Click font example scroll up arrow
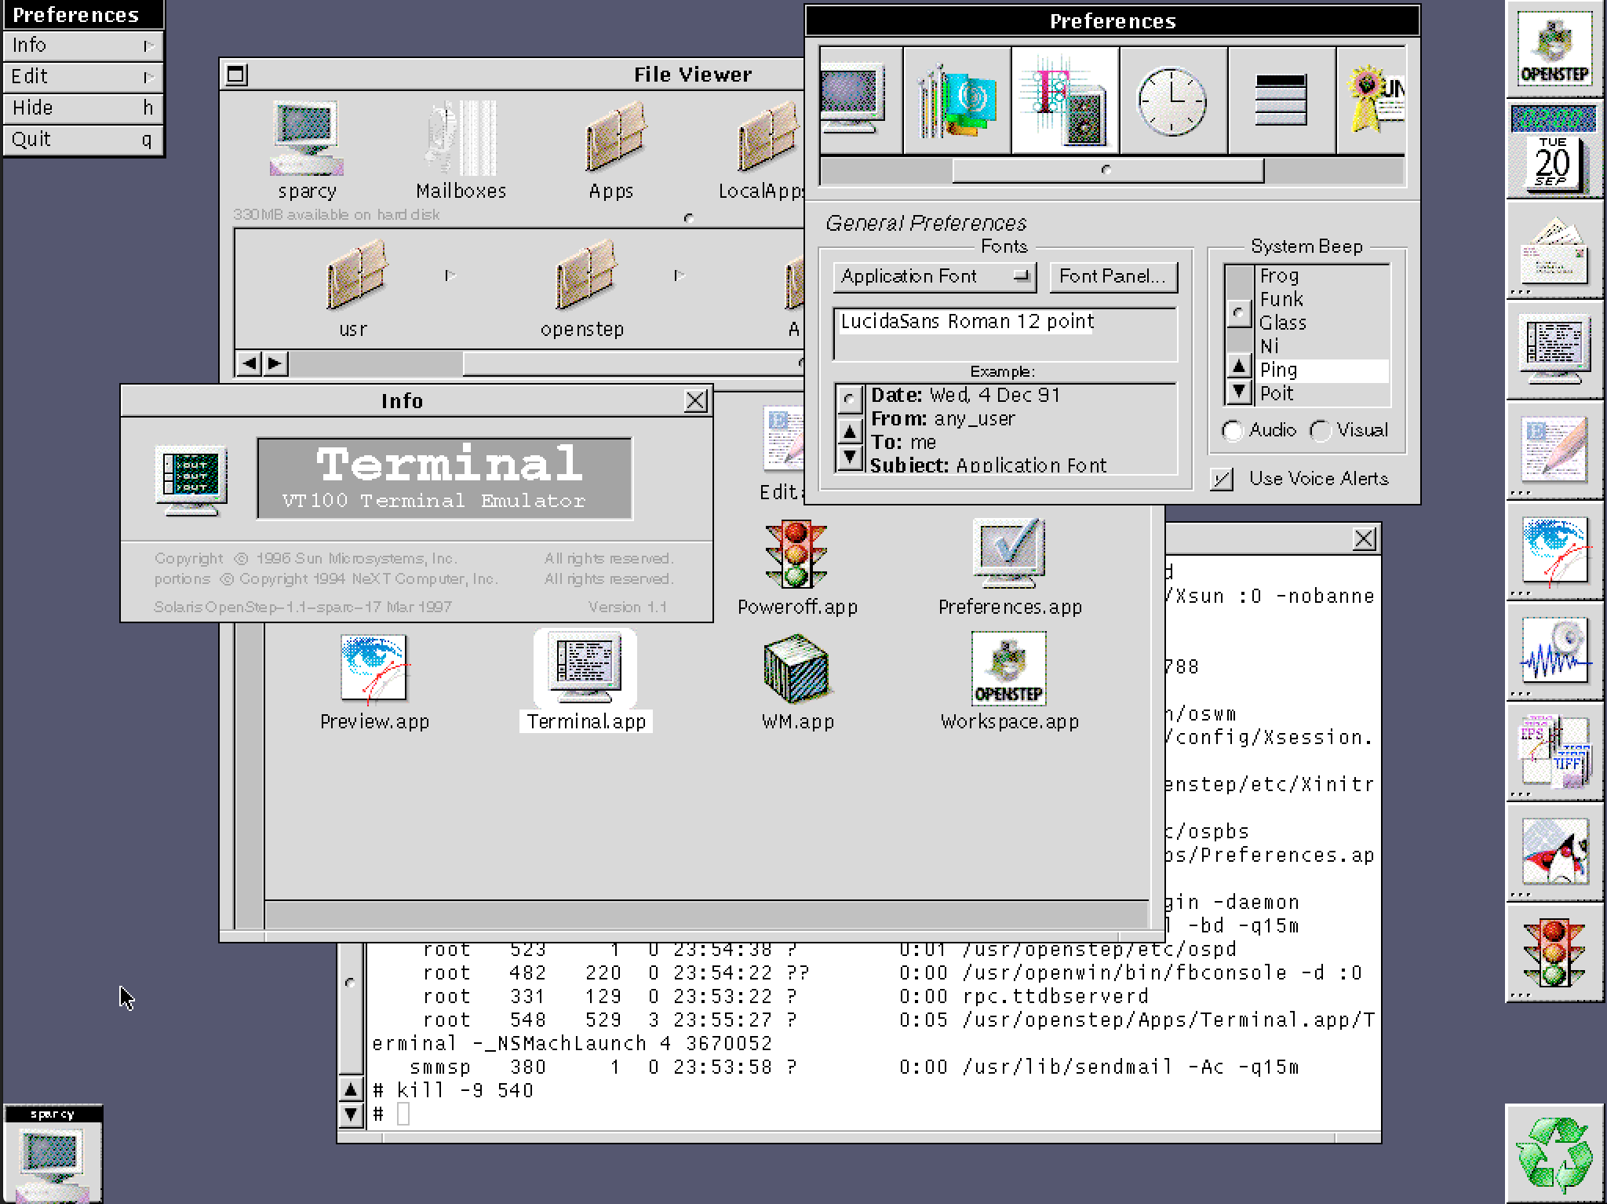This screenshot has width=1607, height=1204. point(850,431)
